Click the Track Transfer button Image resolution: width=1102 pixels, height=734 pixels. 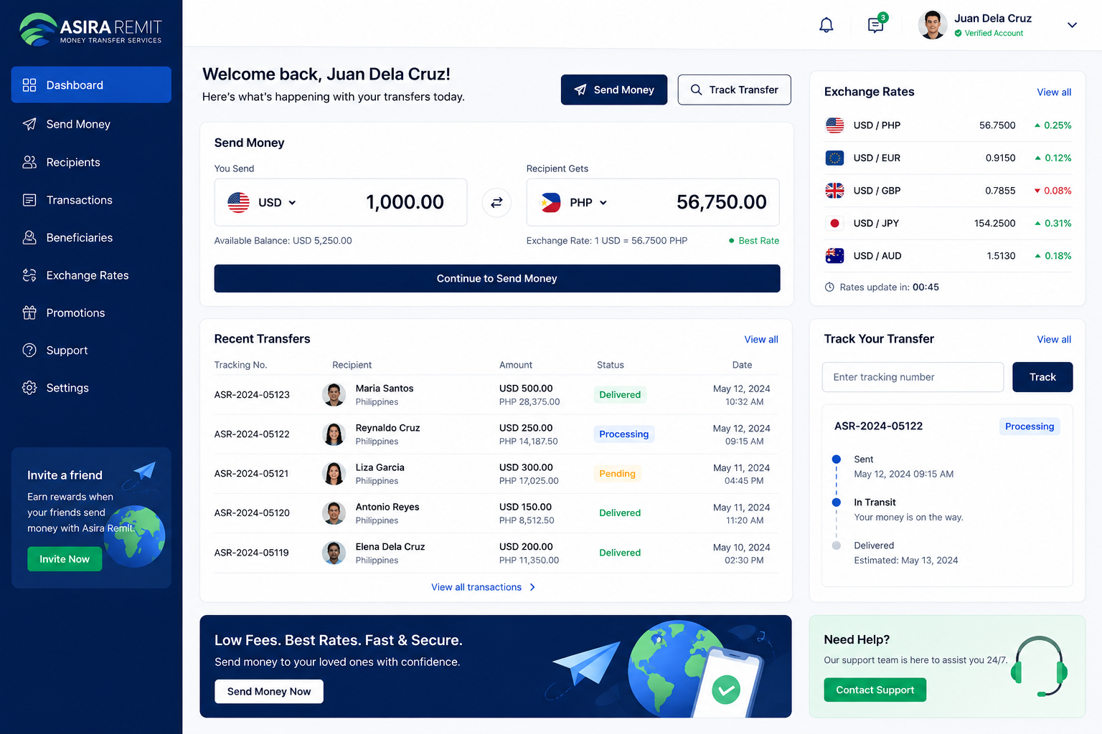click(x=735, y=90)
